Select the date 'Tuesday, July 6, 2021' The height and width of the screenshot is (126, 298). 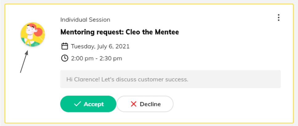pyautogui.click(x=100, y=46)
